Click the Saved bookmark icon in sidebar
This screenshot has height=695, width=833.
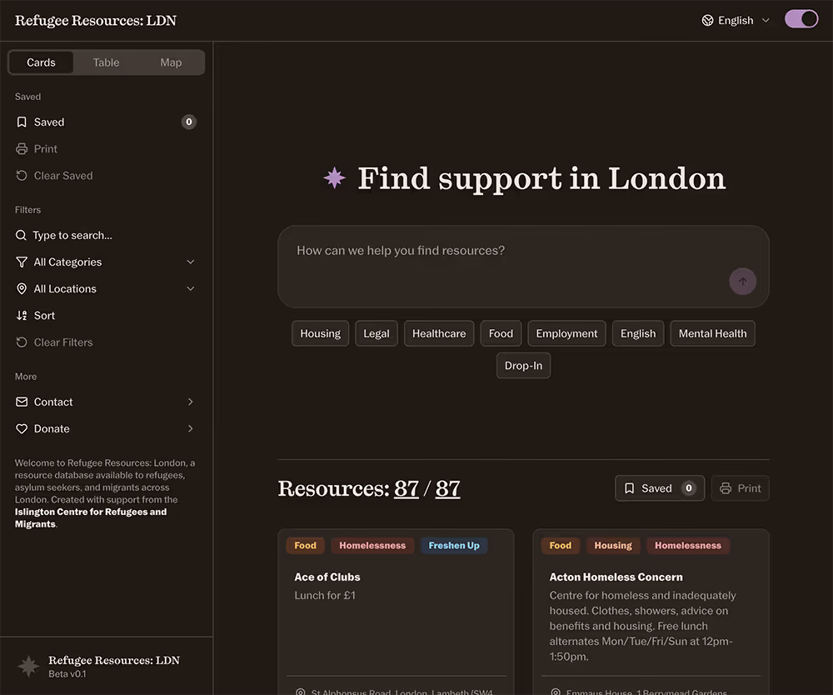point(21,122)
